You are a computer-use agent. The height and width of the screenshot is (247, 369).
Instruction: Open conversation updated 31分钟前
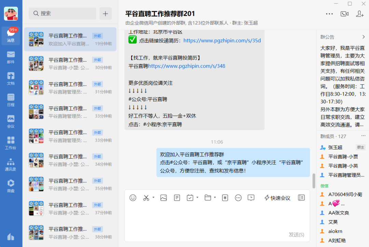coord(70,88)
